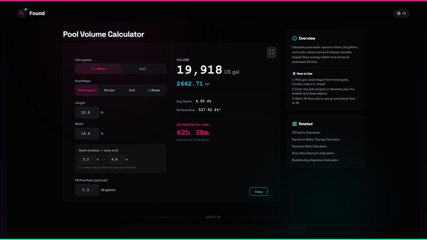Click the Found magnifier logo icon
This screenshot has height=240, width=427.
pyautogui.click(x=22, y=14)
